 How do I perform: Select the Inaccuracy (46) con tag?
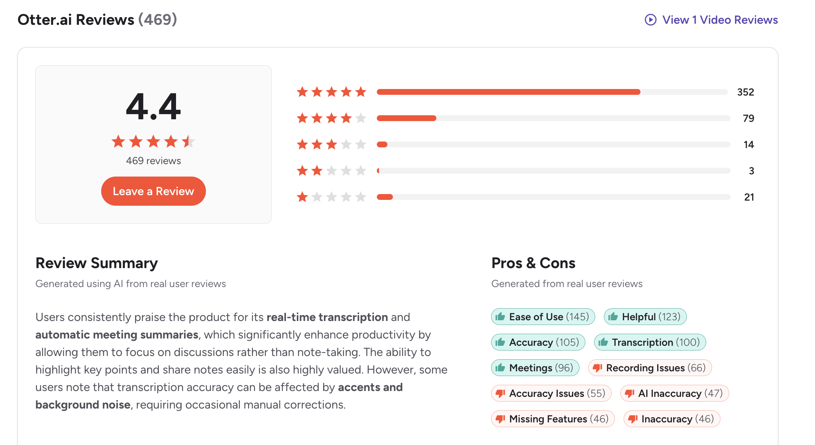pyautogui.click(x=672, y=419)
